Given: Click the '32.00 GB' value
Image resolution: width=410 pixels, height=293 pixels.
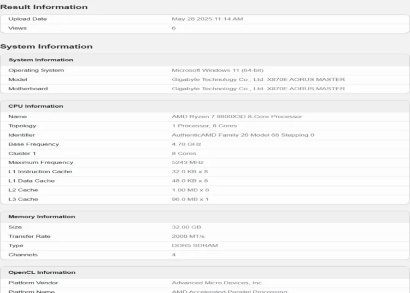Looking at the screenshot, I should [x=186, y=227].
